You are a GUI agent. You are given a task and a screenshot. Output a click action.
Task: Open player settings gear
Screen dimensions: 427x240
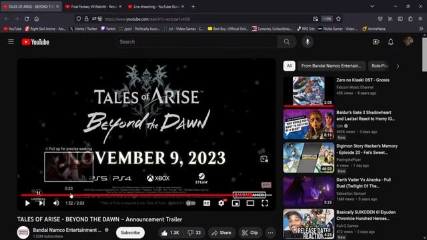coord(222,203)
